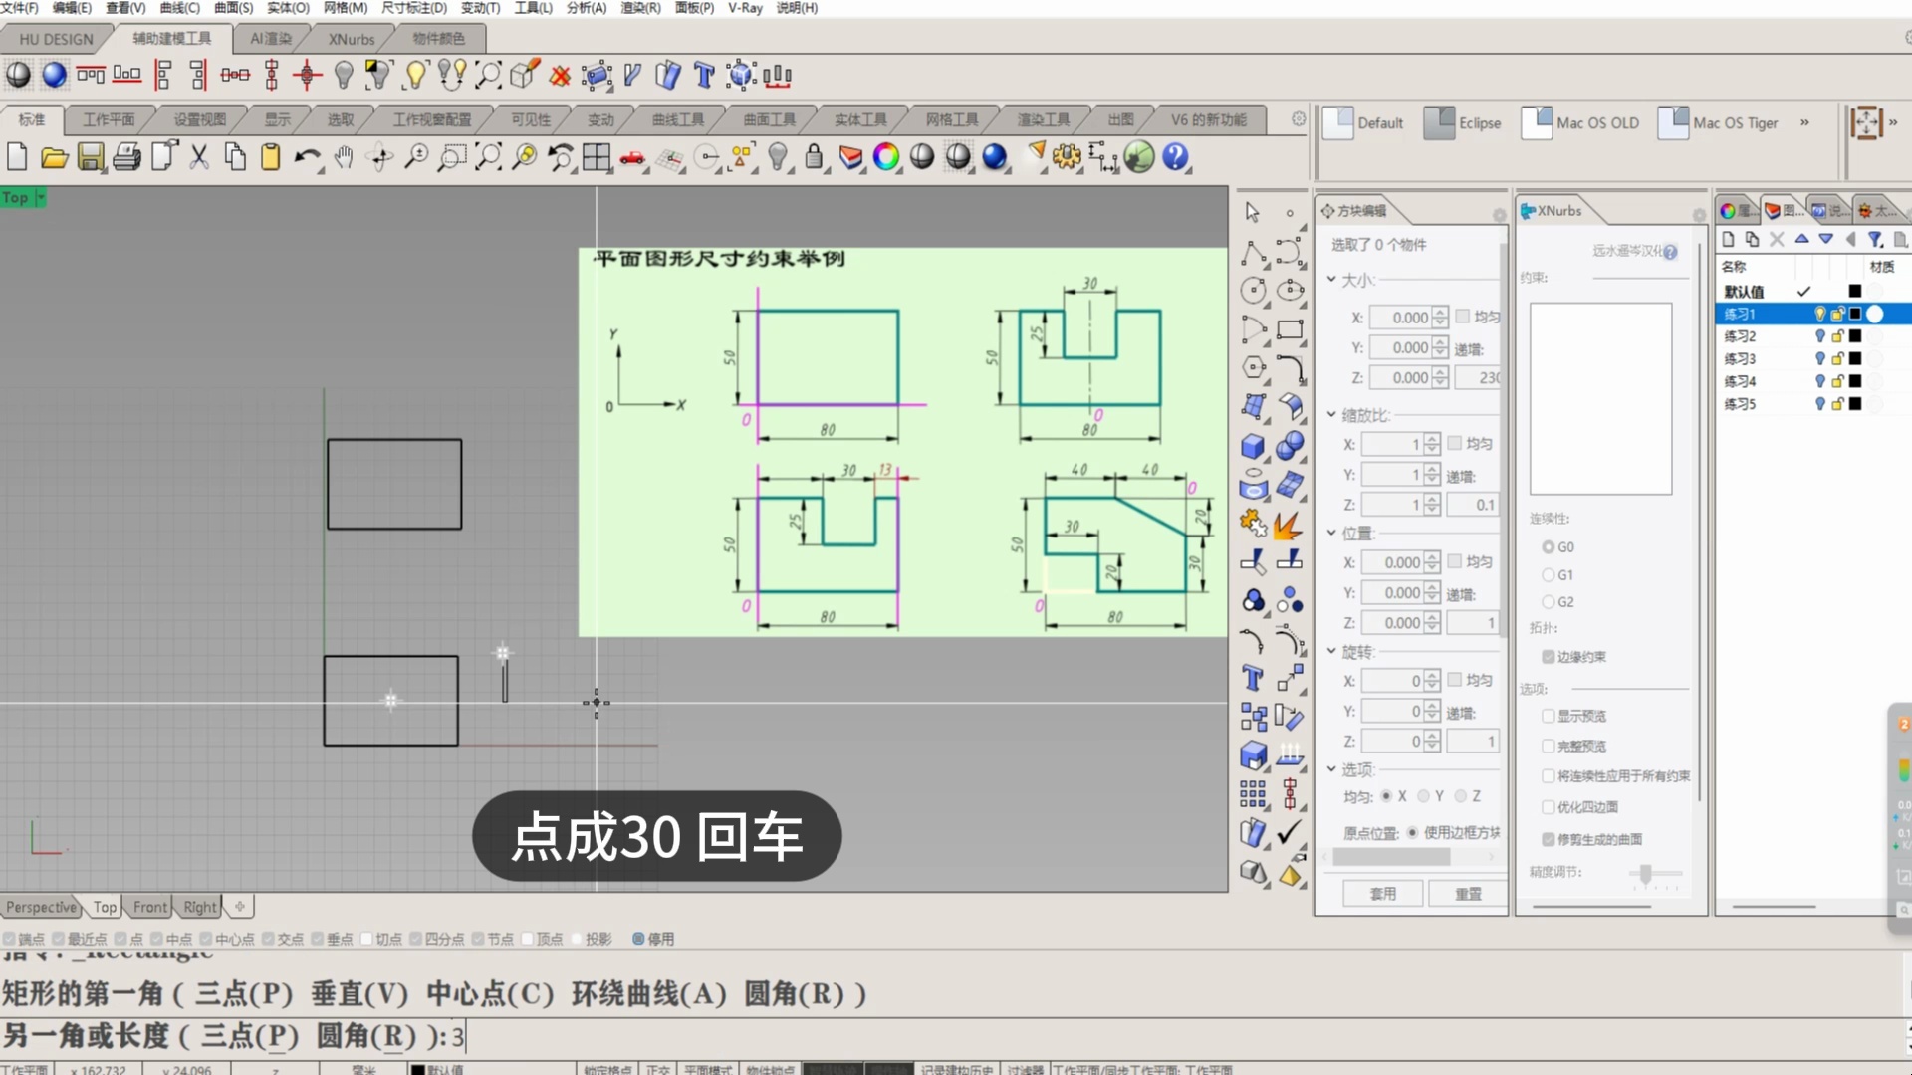Select the Box solid tool
Screen dimensions: 1912x1075
pos(1253,446)
